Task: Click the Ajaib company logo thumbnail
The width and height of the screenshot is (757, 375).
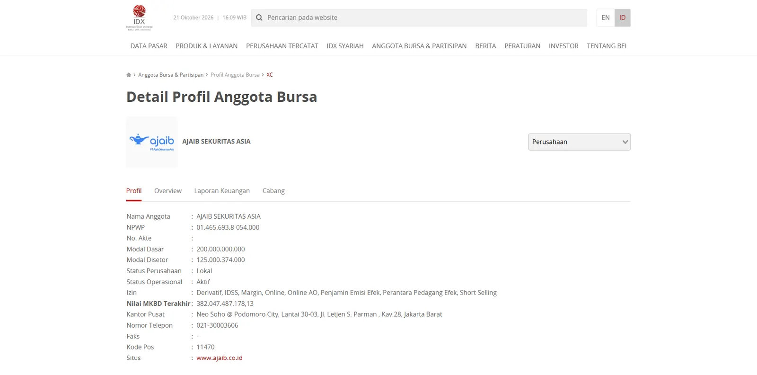Action: tap(152, 142)
